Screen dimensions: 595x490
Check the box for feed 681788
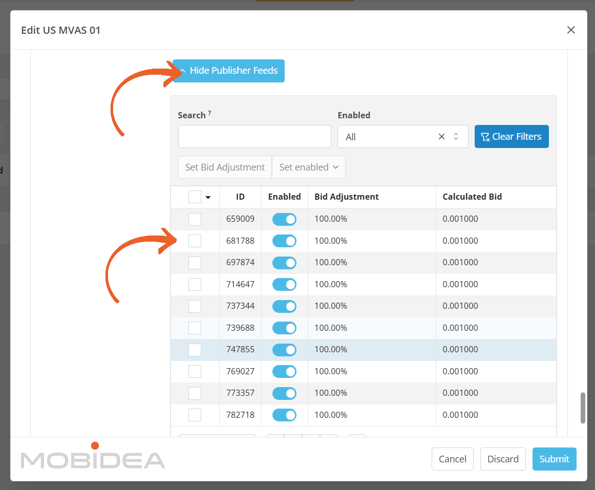coord(195,241)
